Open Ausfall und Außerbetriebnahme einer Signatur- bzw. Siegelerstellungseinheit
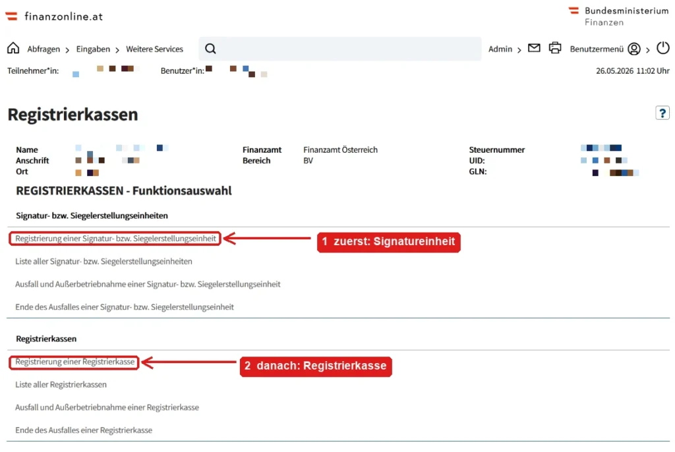 148,284
